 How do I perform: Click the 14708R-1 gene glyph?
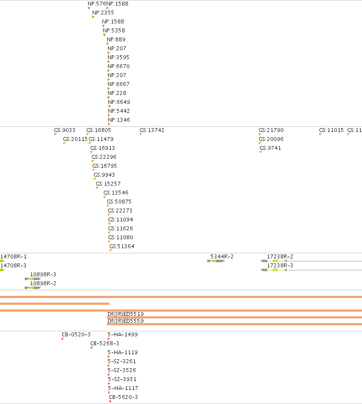tap(2, 261)
